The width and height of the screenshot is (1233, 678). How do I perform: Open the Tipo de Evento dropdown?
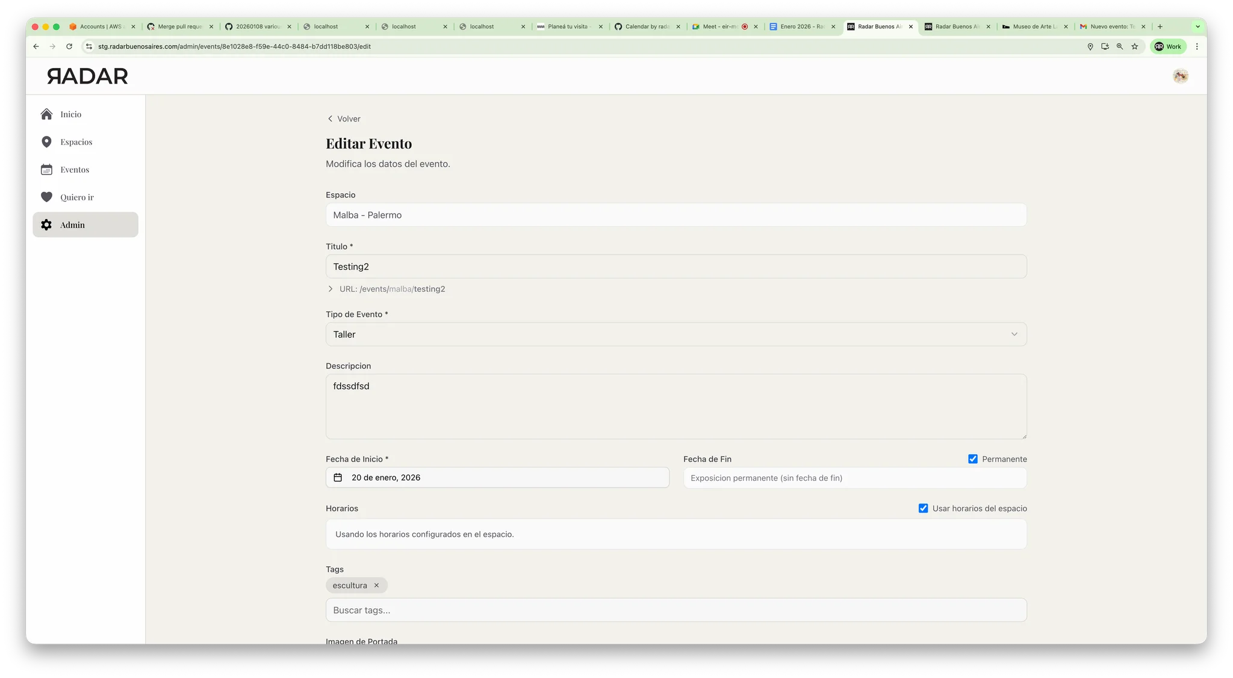(x=676, y=334)
